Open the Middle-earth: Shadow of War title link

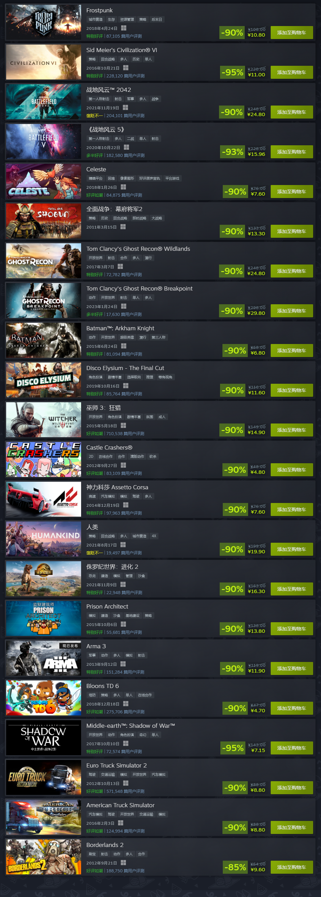pos(130,725)
